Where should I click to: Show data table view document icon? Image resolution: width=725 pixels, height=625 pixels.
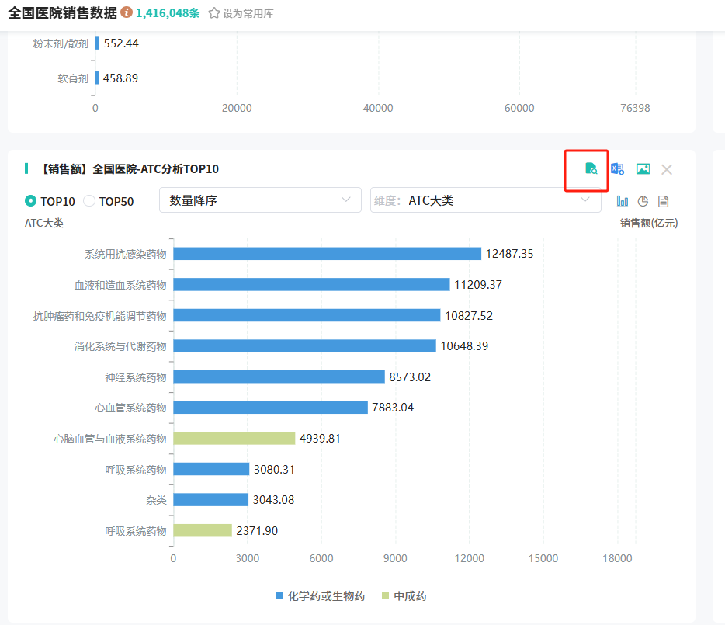click(x=663, y=201)
